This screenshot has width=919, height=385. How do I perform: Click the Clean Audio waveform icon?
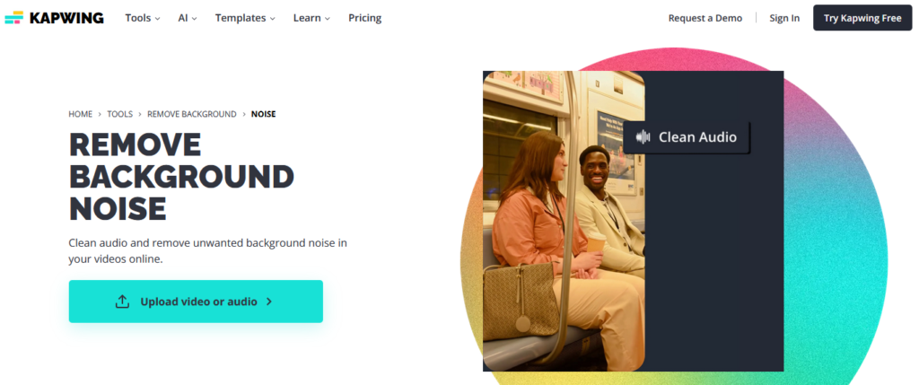point(643,137)
